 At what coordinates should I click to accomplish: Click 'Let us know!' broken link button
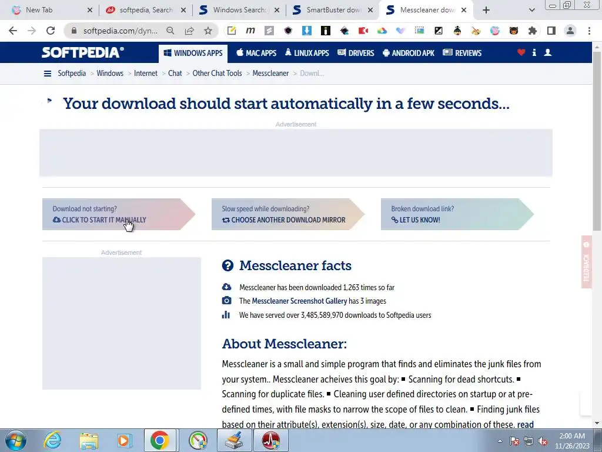click(457, 214)
